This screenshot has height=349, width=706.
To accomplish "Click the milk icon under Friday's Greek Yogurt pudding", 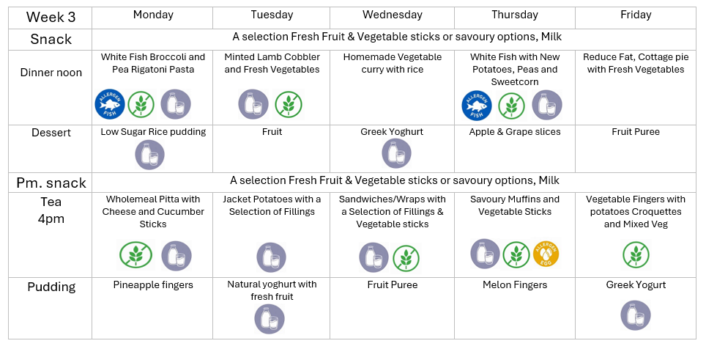I will [x=635, y=316].
